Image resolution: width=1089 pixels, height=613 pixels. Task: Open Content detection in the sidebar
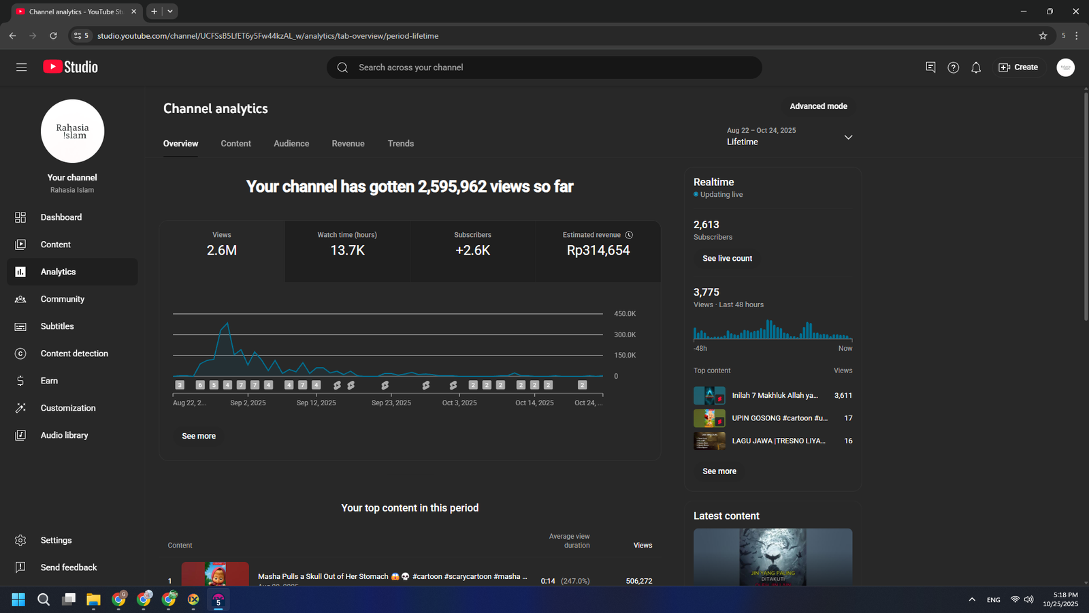72,353
